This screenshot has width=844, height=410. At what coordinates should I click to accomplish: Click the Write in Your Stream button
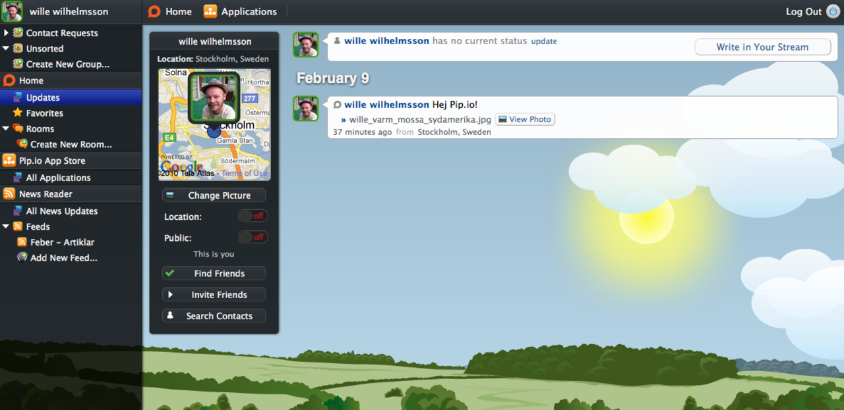(762, 47)
